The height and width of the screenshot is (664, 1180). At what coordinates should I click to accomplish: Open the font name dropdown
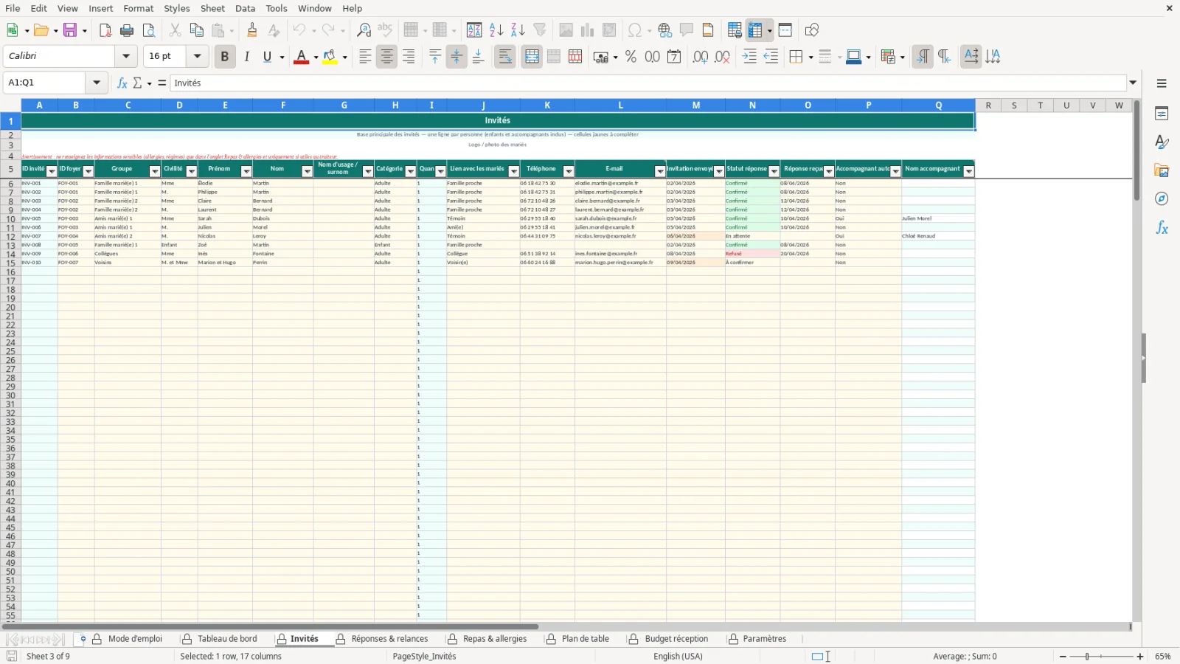coord(126,56)
